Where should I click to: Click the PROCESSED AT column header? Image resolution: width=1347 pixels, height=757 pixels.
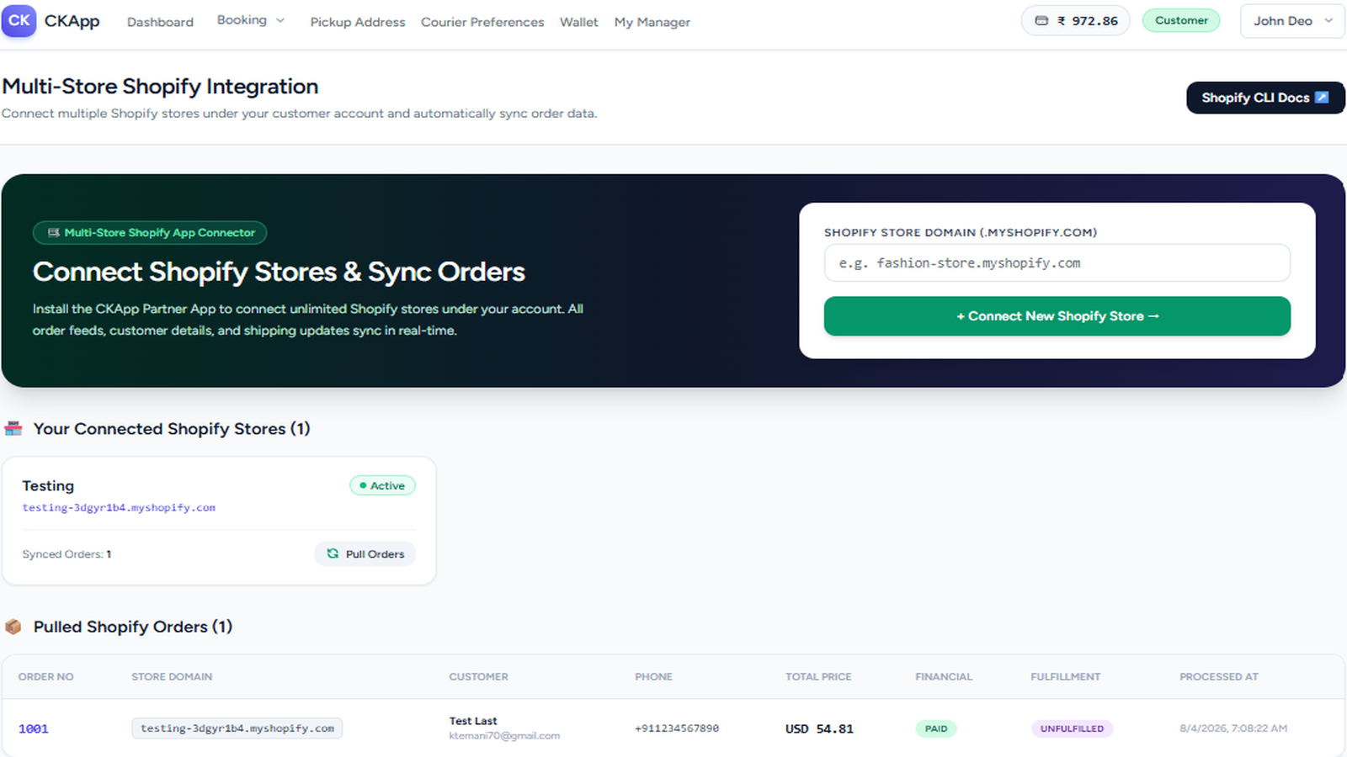pos(1219,677)
